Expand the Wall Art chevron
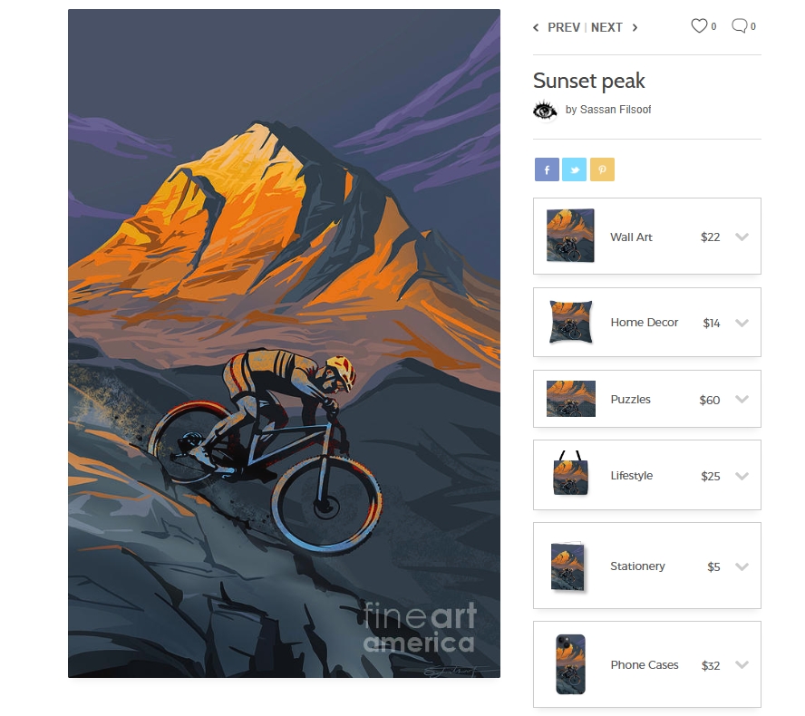 point(742,237)
